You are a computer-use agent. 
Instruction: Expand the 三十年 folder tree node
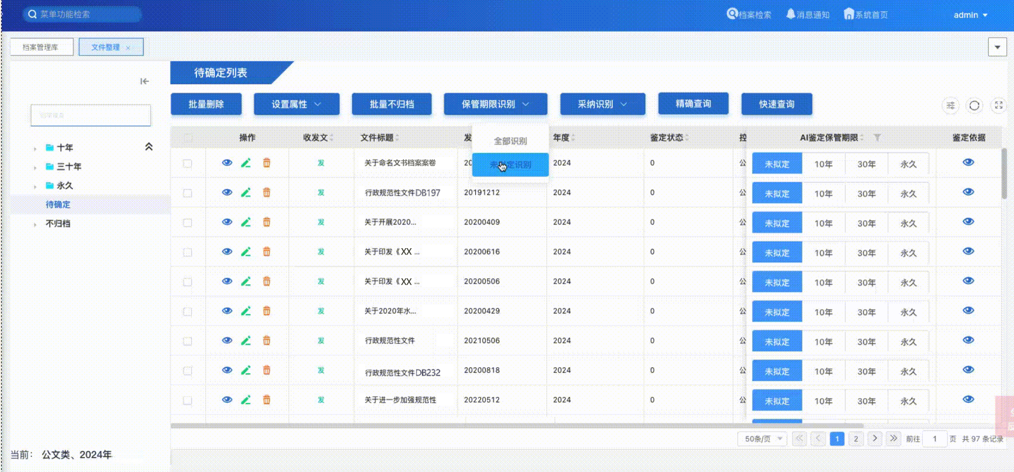click(35, 167)
